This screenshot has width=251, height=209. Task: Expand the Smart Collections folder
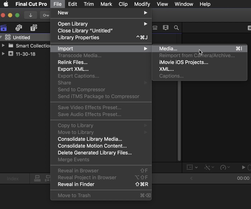click(3, 46)
